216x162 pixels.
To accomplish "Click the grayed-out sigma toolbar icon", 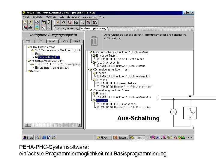I will [49, 28].
